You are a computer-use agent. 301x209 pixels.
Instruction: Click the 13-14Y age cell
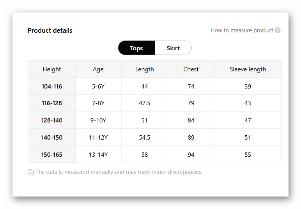point(98,155)
